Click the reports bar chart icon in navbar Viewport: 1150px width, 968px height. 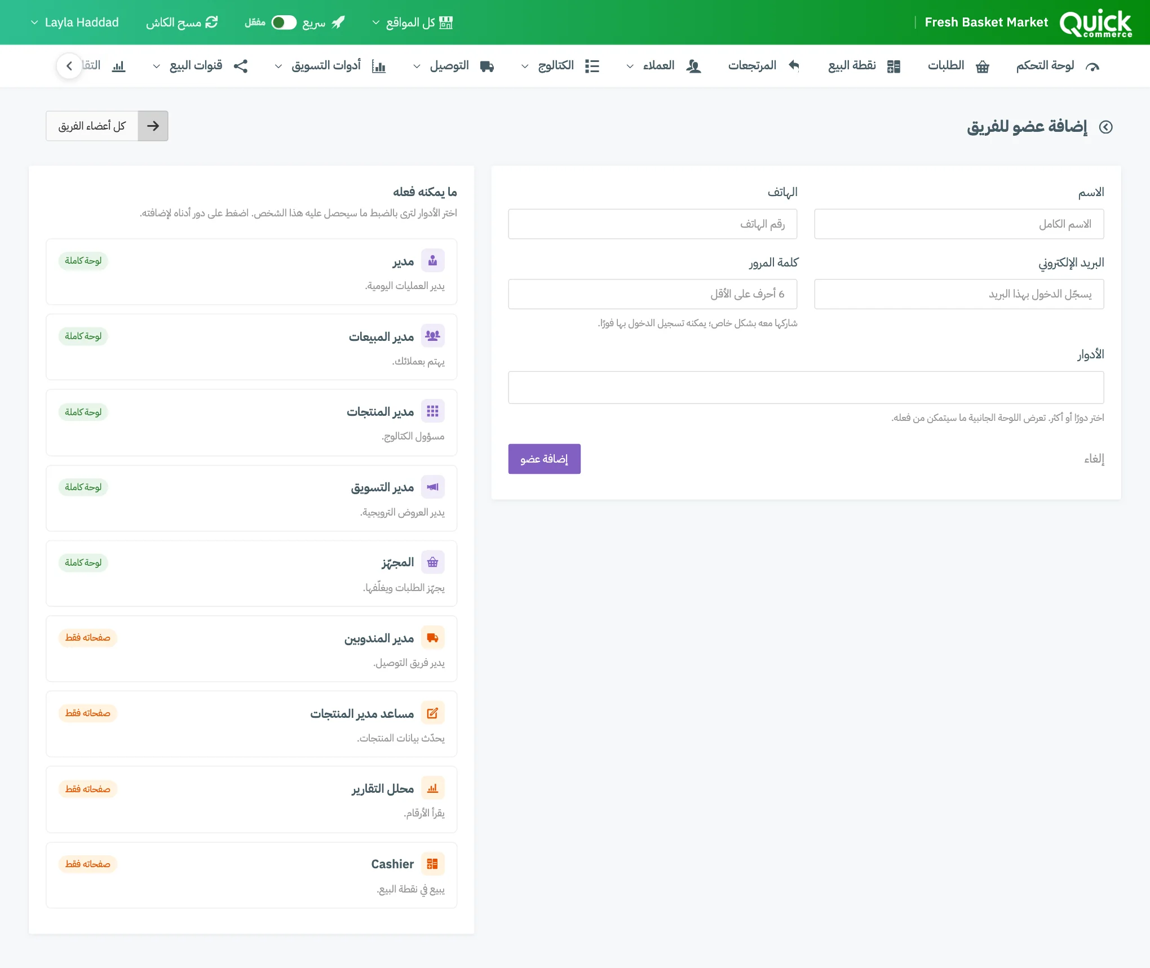tap(118, 66)
